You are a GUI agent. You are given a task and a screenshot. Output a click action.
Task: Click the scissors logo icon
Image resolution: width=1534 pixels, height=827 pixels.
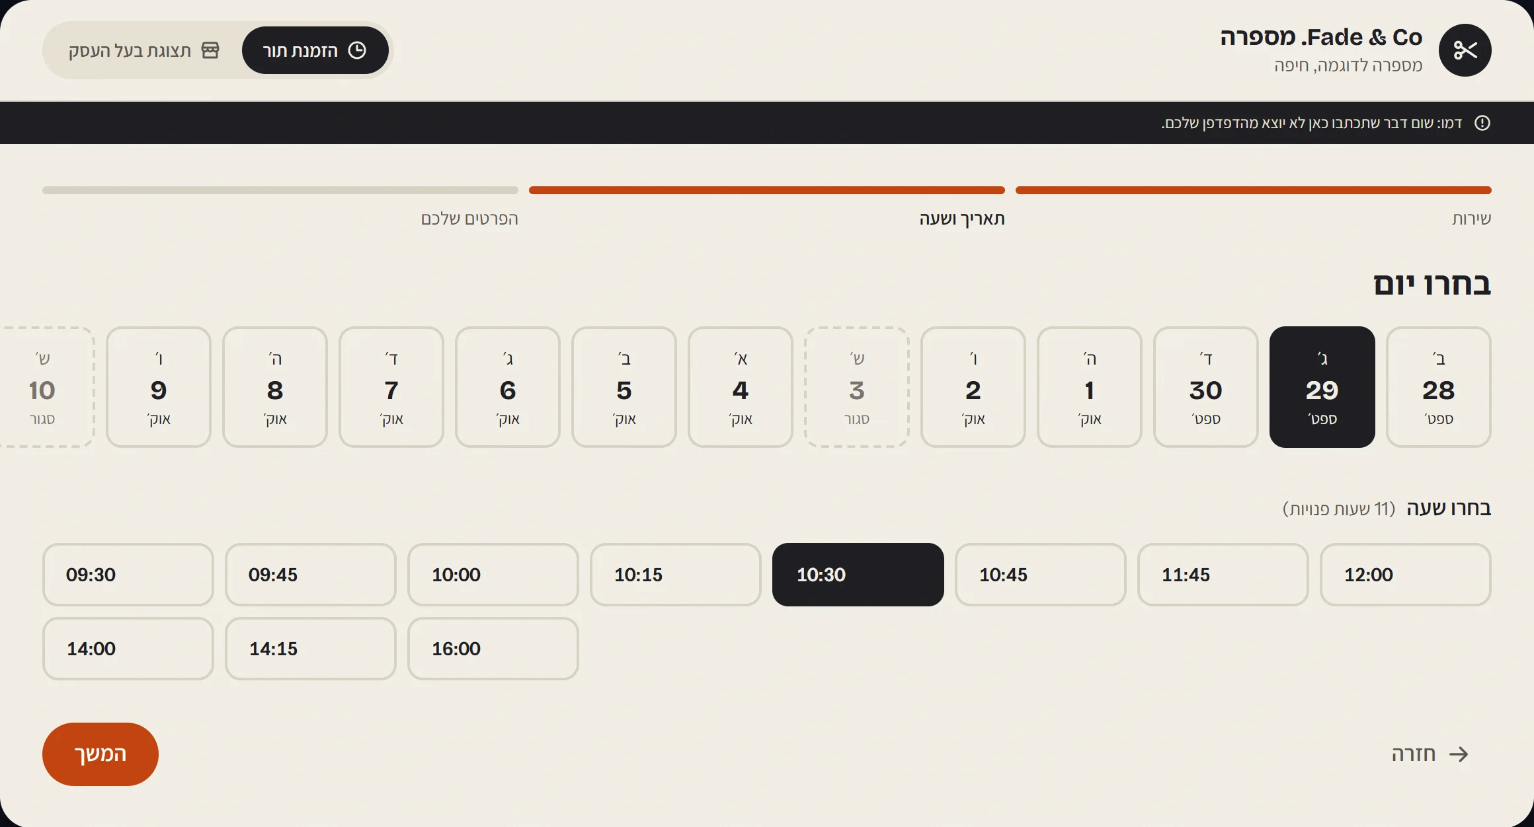[1465, 50]
